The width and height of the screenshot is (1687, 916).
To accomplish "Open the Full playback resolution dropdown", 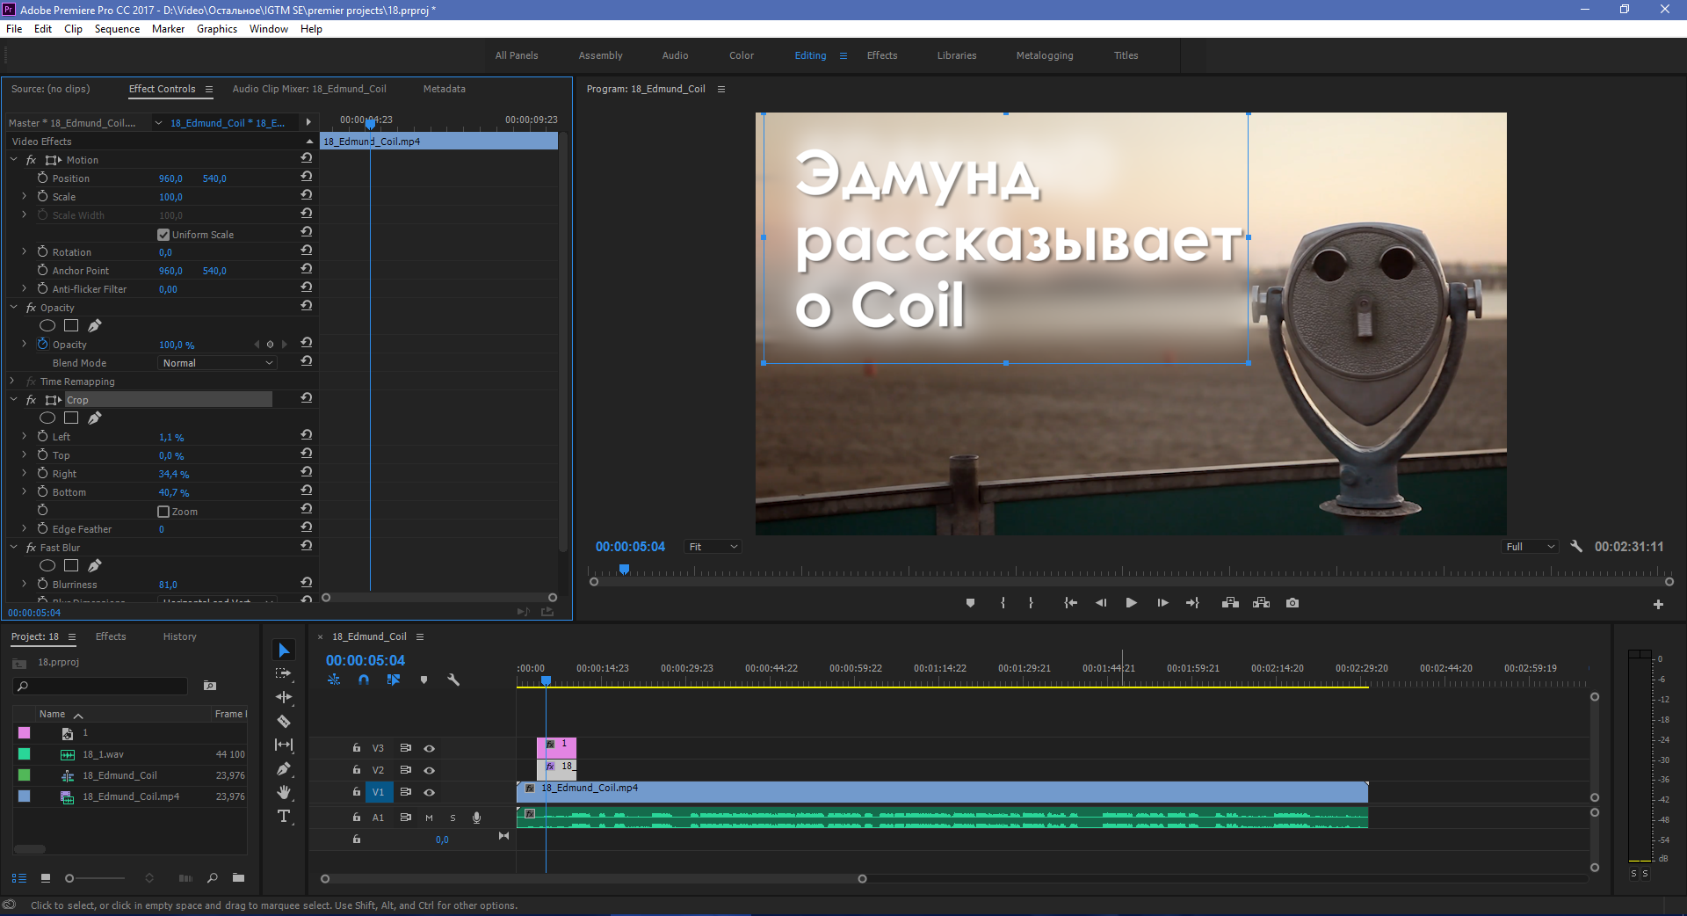I will tap(1530, 547).
